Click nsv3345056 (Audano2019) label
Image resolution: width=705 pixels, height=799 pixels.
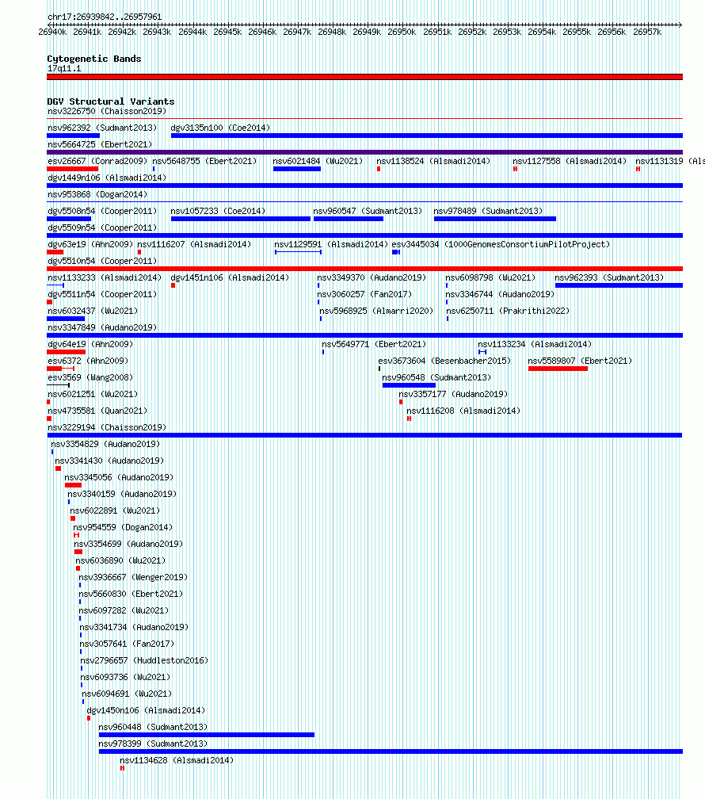pos(119,477)
